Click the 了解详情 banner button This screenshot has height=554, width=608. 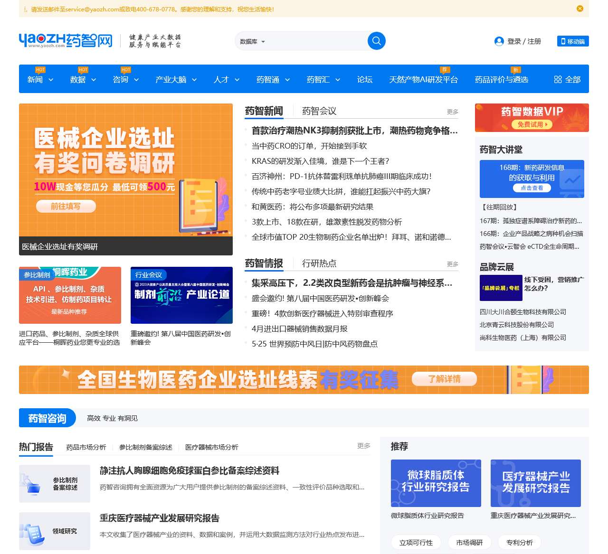point(444,379)
